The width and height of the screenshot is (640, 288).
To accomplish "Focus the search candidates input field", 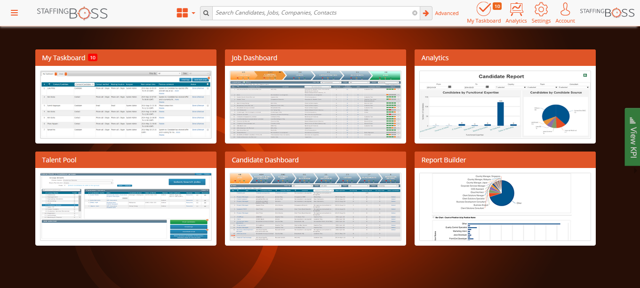I will [312, 13].
